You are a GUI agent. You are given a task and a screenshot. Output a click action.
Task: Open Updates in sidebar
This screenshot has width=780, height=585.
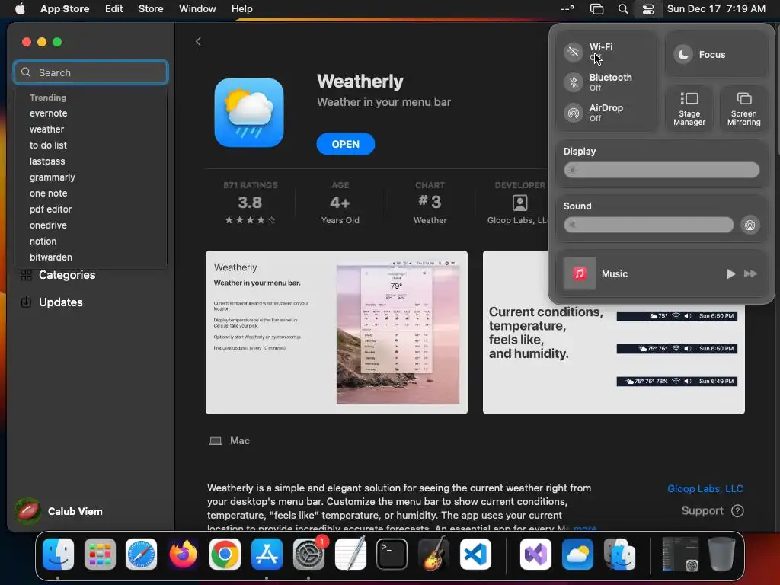pos(51,302)
